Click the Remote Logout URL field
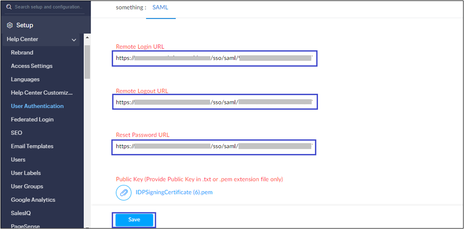 pyautogui.click(x=214, y=102)
